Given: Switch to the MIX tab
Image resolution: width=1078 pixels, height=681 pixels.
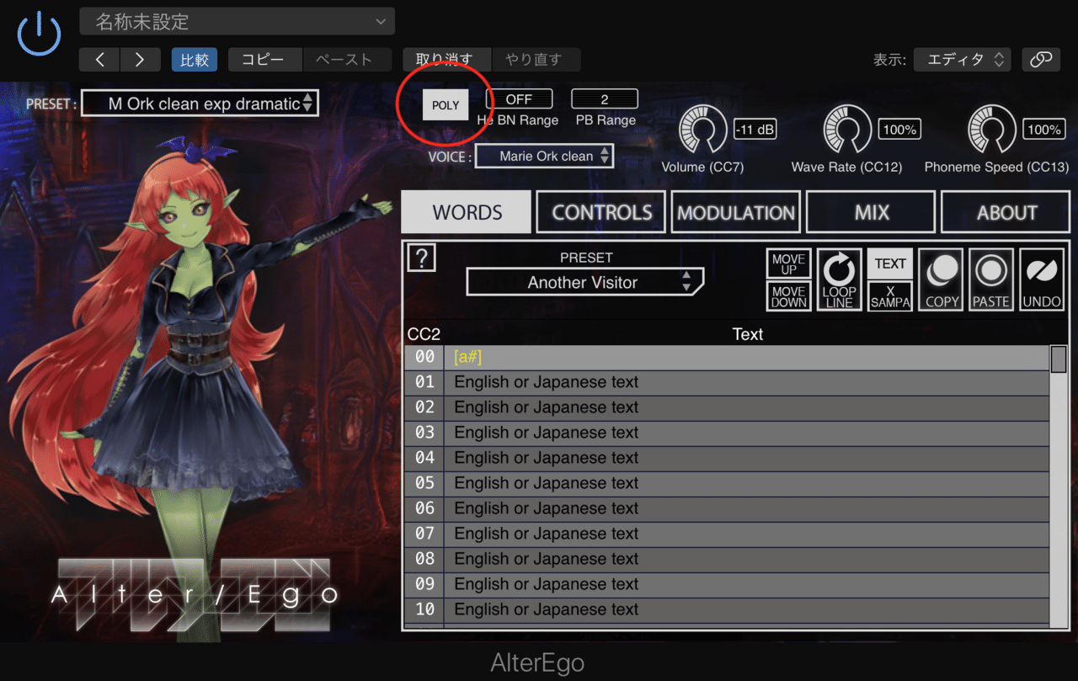Looking at the screenshot, I should [x=870, y=211].
